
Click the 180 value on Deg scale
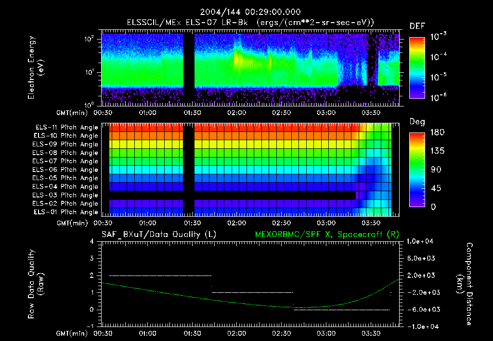pos(437,132)
